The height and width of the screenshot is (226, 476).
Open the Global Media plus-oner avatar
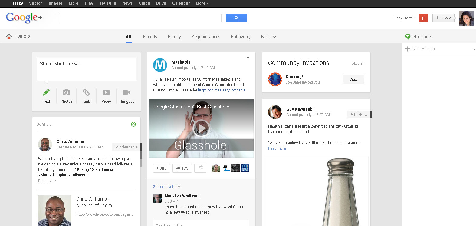[x=245, y=168]
